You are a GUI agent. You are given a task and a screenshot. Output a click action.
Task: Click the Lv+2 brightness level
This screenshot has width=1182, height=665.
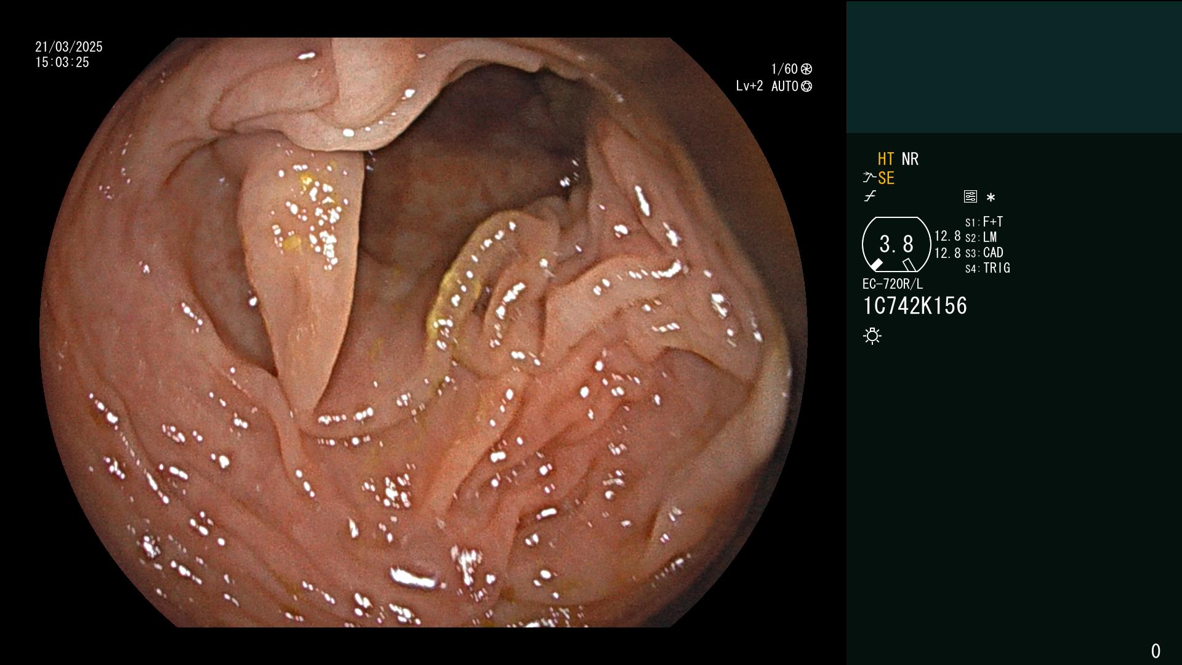tap(749, 86)
